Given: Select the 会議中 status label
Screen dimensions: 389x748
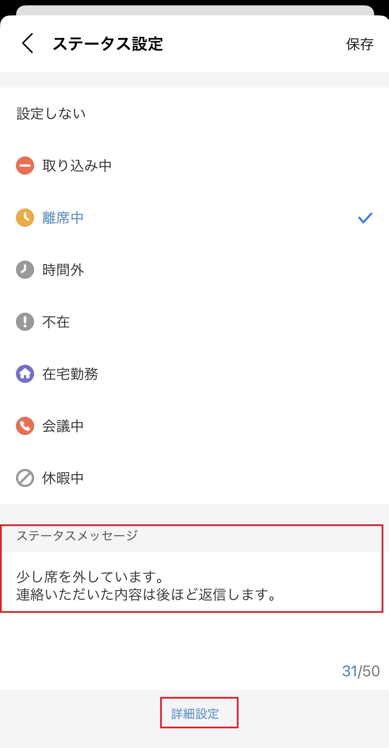Looking at the screenshot, I should tap(63, 426).
